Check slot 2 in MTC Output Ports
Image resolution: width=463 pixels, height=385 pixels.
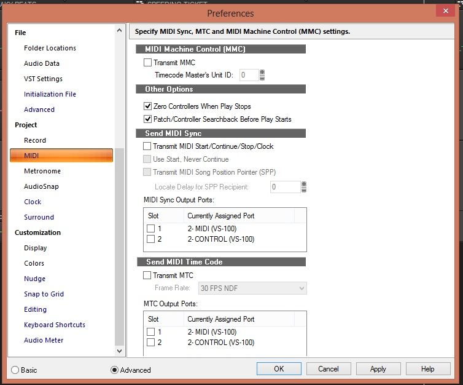(151, 343)
